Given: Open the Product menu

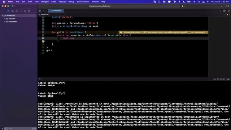Looking at the screenshot, I should (x=62, y=1).
